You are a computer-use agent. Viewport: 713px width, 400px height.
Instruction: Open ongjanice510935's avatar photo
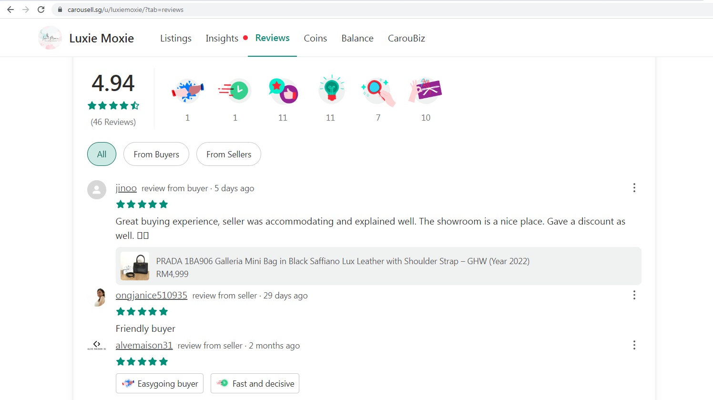(x=99, y=297)
